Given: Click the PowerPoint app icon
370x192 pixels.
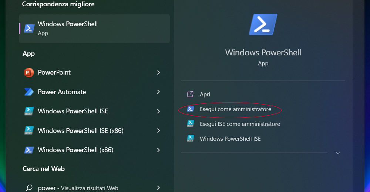Looking at the screenshot, I should [x=29, y=73].
